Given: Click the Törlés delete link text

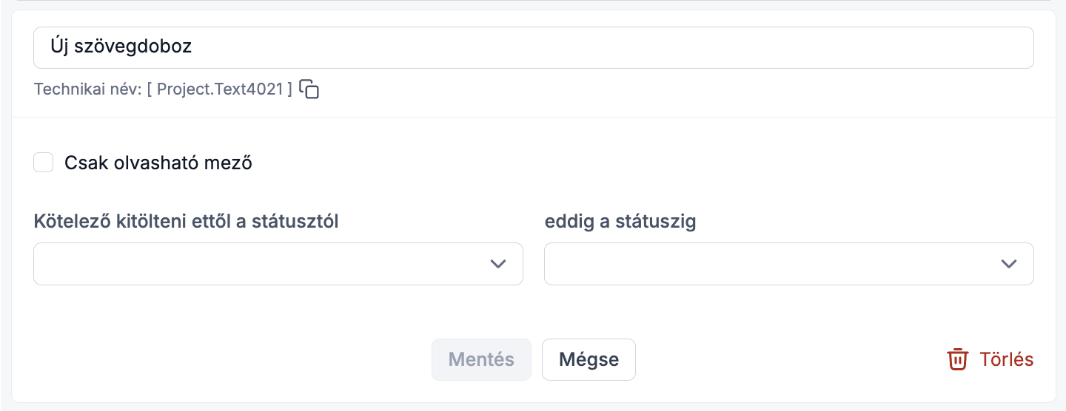Looking at the screenshot, I should (x=1007, y=360).
